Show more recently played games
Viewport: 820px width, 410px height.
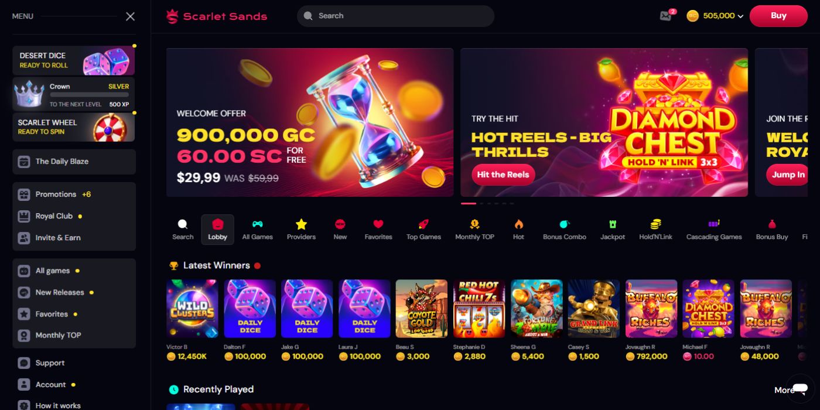click(x=784, y=390)
